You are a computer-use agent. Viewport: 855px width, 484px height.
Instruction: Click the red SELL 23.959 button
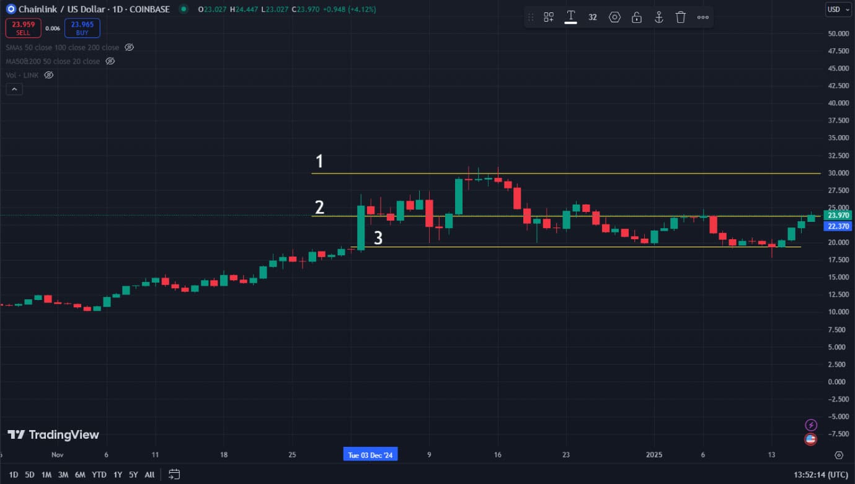[23, 28]
